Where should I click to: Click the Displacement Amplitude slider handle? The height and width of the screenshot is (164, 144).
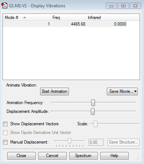93,111
